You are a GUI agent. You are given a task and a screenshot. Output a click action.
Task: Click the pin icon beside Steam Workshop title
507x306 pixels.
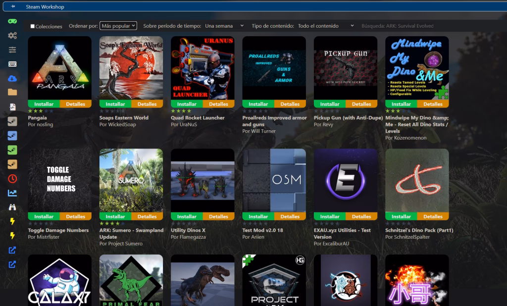13,6
